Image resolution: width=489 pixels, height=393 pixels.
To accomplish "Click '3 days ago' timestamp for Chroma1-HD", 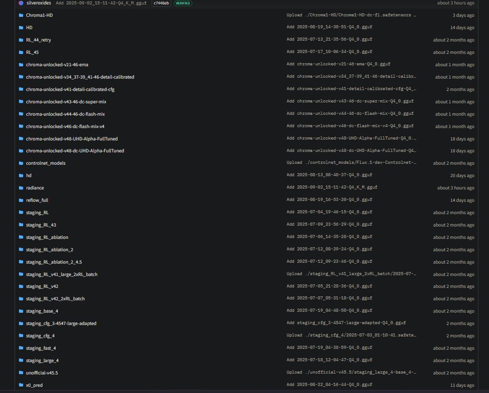I will pos(463,15).
